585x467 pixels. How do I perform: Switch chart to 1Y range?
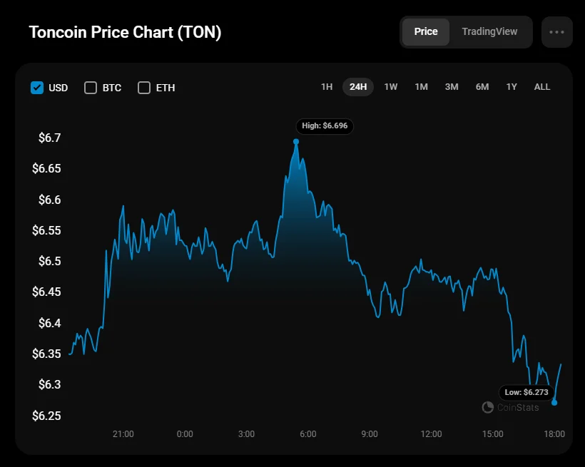(512, 87)
